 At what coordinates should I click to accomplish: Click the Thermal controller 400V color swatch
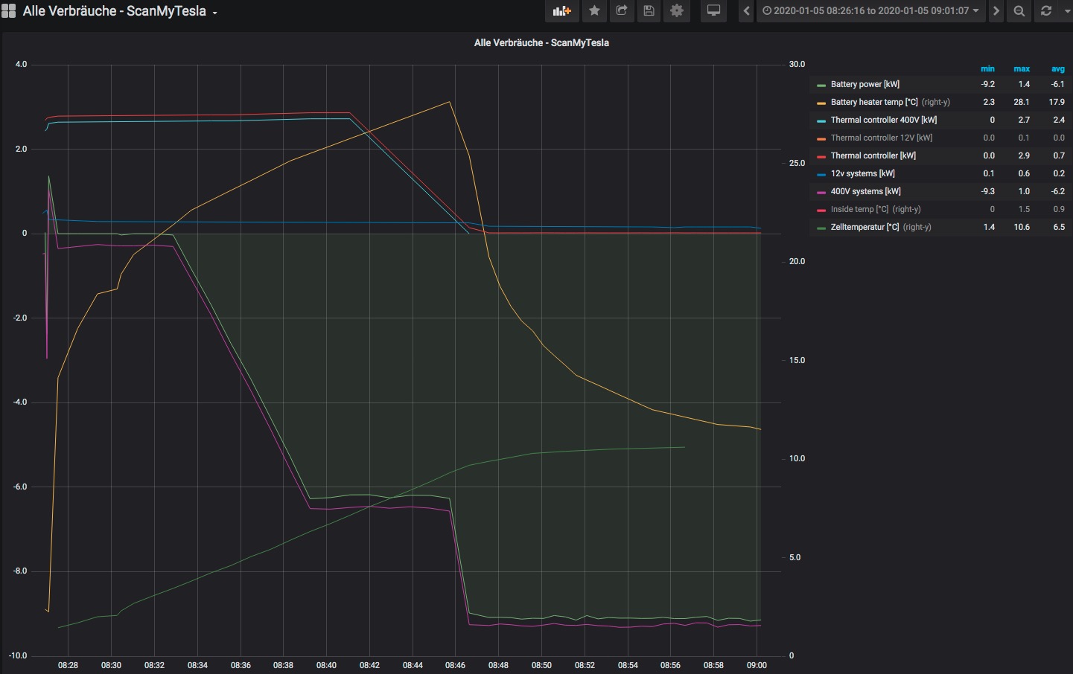821,121
